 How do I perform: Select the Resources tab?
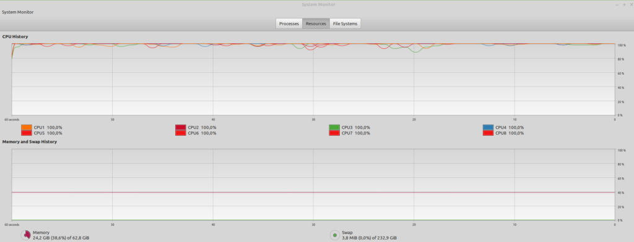[x=316, y=24]
